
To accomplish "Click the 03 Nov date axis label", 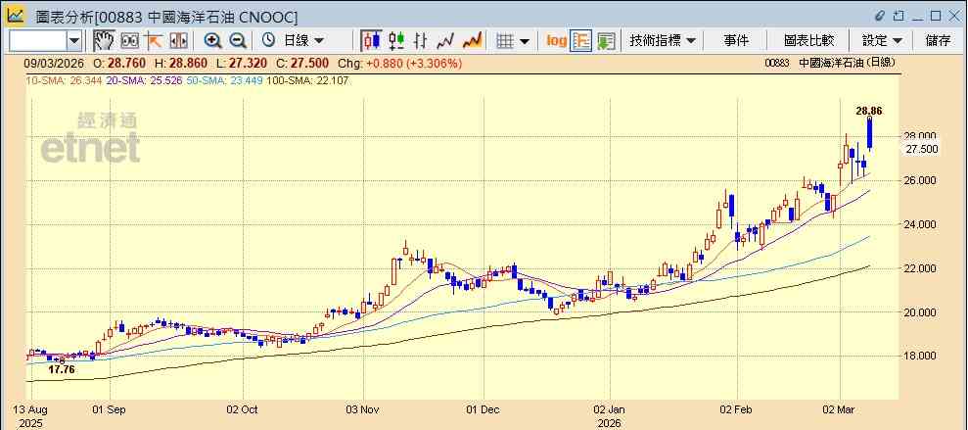I will [363, 409].
